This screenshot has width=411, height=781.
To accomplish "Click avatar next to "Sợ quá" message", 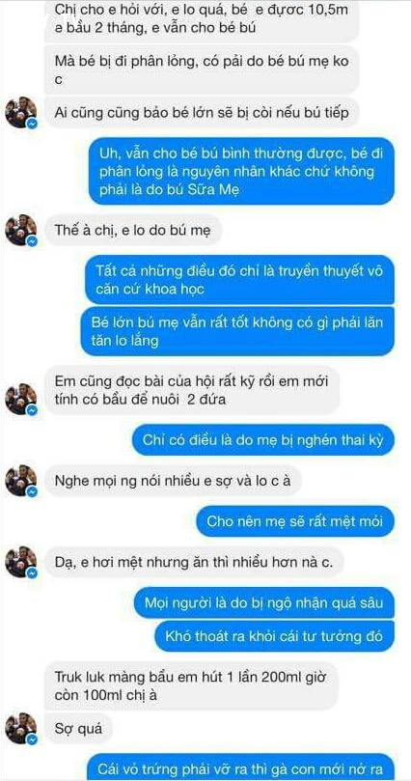I will [21, 728].
